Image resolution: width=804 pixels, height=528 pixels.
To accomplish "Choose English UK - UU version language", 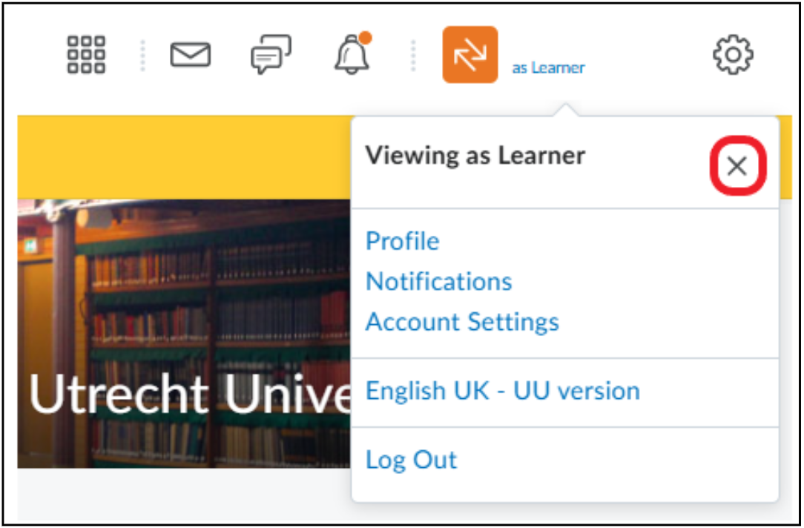I will (x=503, y=391).
